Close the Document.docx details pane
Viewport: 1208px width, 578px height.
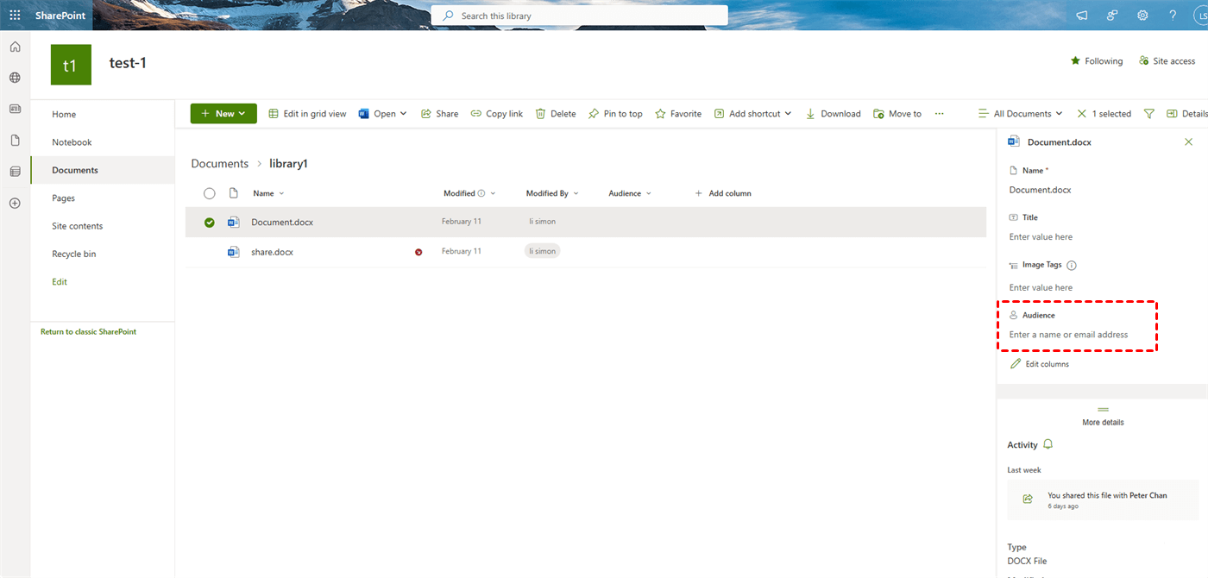[1188, 142]
